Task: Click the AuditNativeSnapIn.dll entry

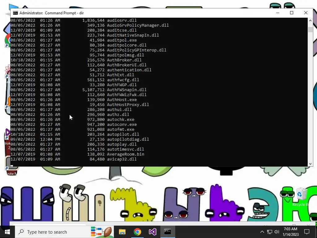Action: pos(133,35)
